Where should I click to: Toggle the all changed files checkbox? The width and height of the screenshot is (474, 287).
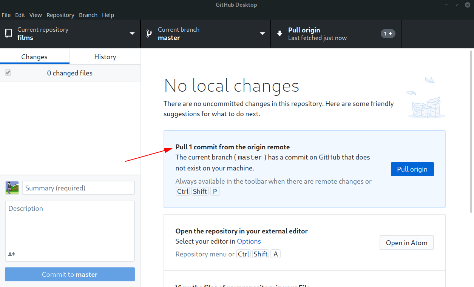pyautogui.click(x=8, y=73)
